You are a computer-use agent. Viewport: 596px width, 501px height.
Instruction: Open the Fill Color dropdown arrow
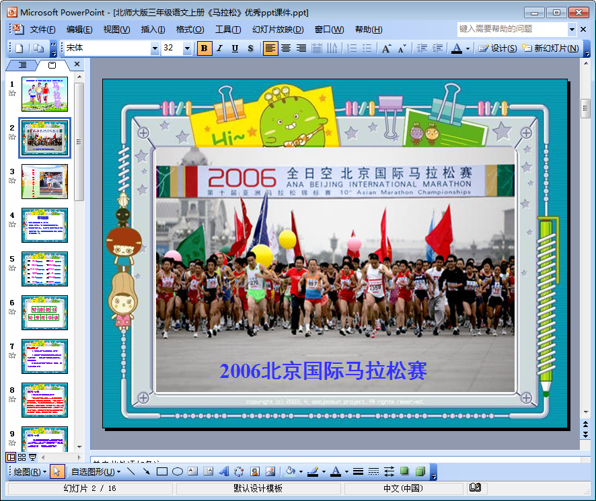click(301, 471)
